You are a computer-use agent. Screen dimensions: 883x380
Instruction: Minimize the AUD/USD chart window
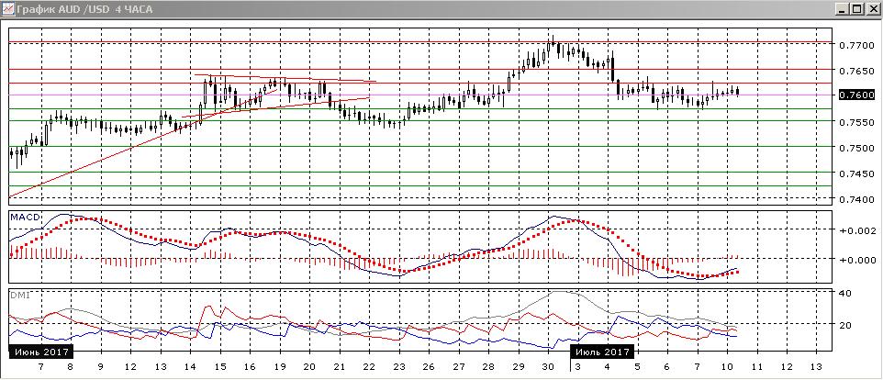842,9
